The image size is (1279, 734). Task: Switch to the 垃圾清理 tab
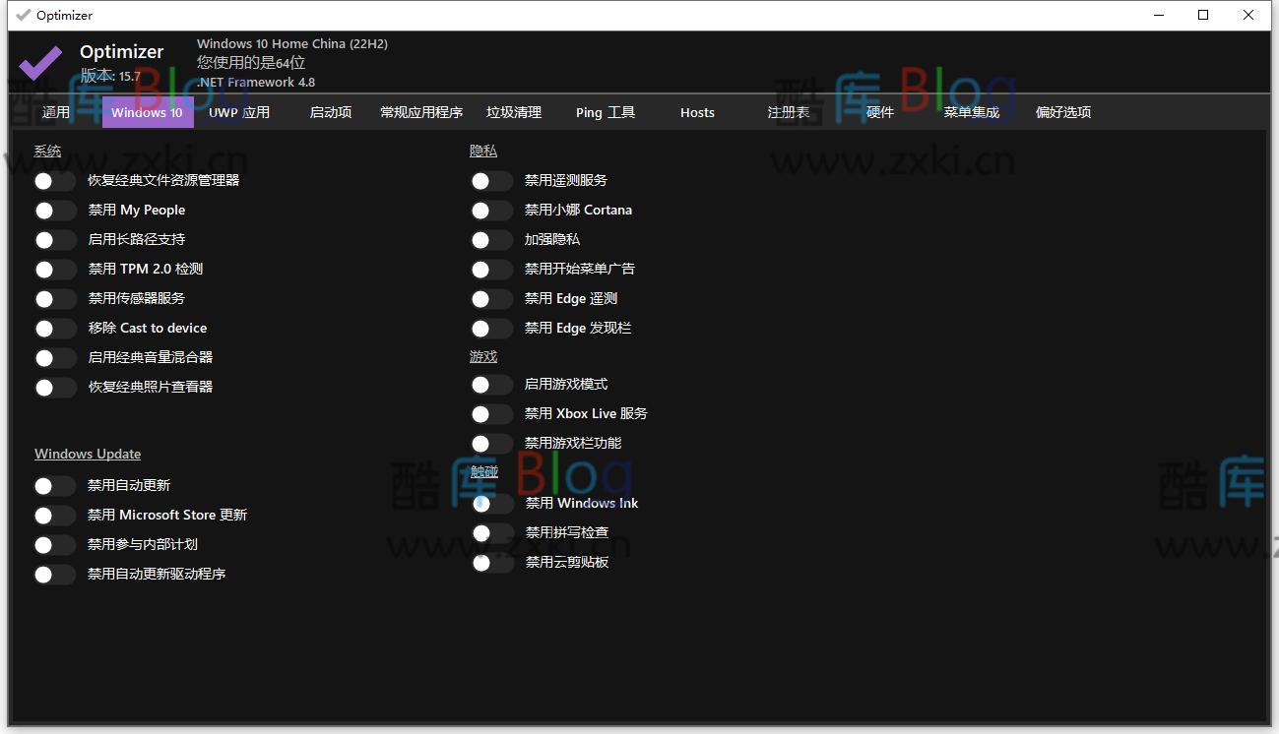(513, 112)
